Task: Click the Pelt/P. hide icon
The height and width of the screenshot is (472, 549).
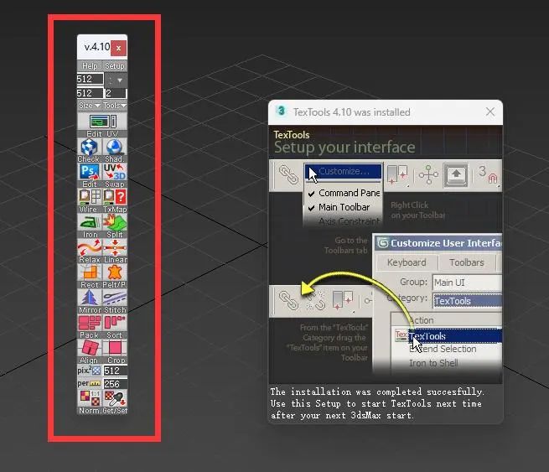Action: tap(115, 272)
